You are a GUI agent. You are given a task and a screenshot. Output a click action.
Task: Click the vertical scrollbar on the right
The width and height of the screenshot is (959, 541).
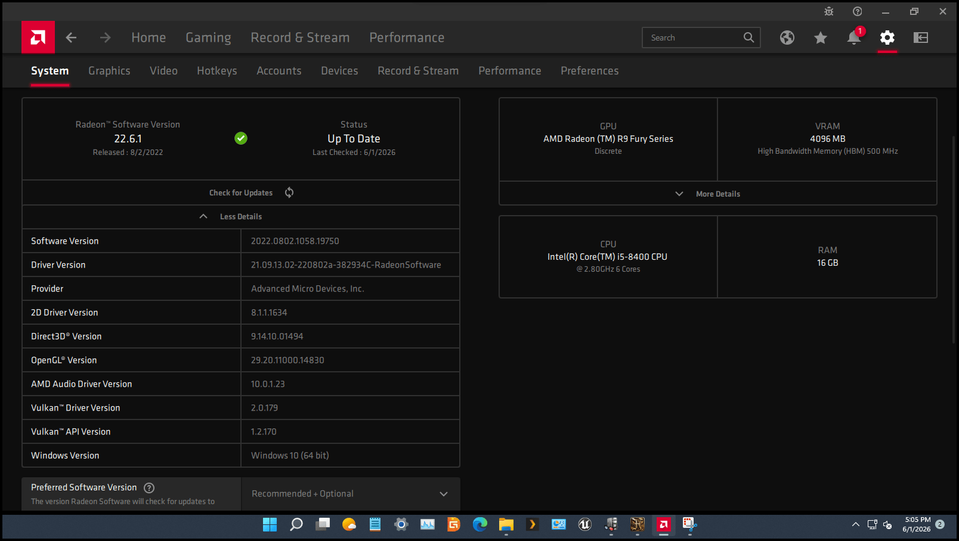point(954,238)
